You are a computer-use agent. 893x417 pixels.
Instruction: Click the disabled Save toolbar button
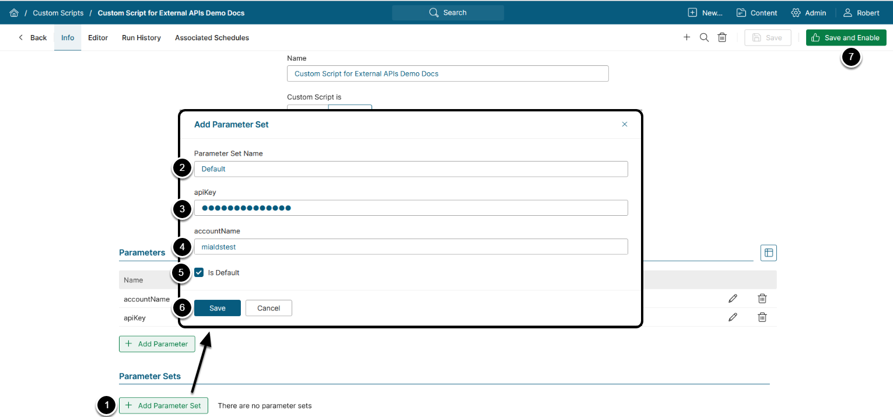768,37
